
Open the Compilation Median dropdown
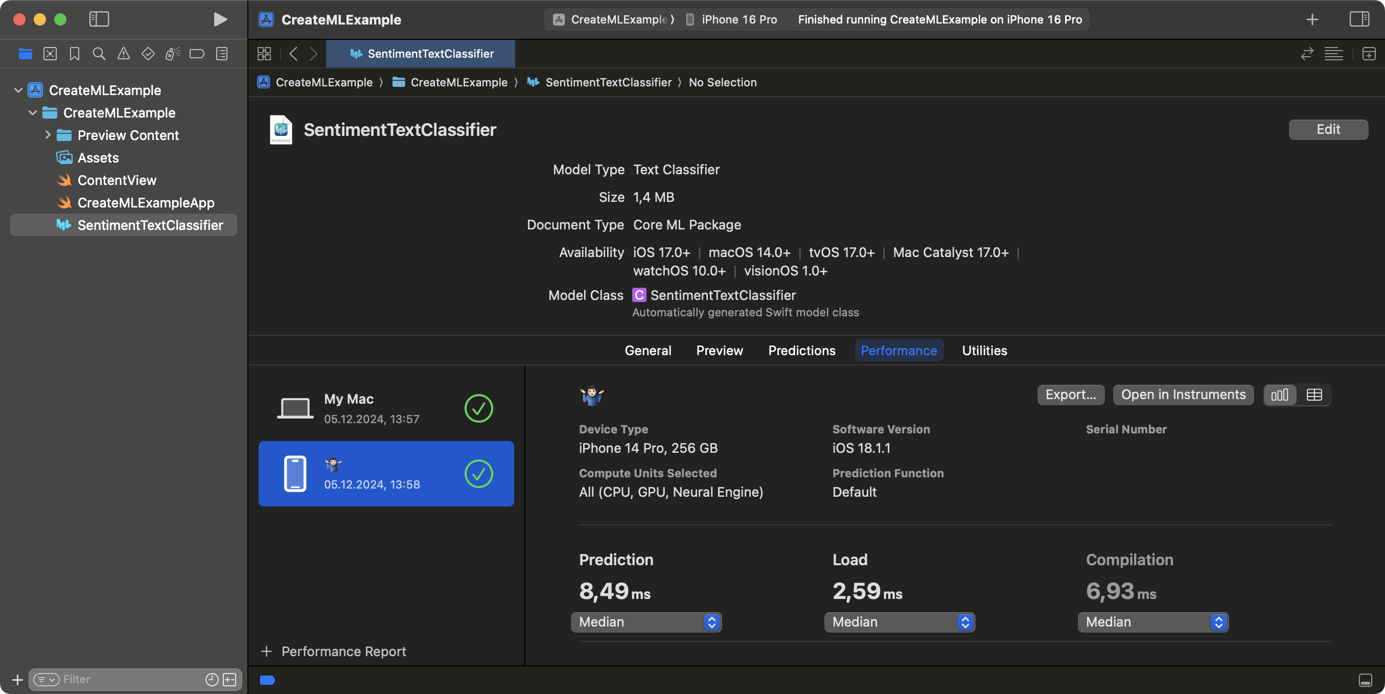click(x=1153, y=622)
